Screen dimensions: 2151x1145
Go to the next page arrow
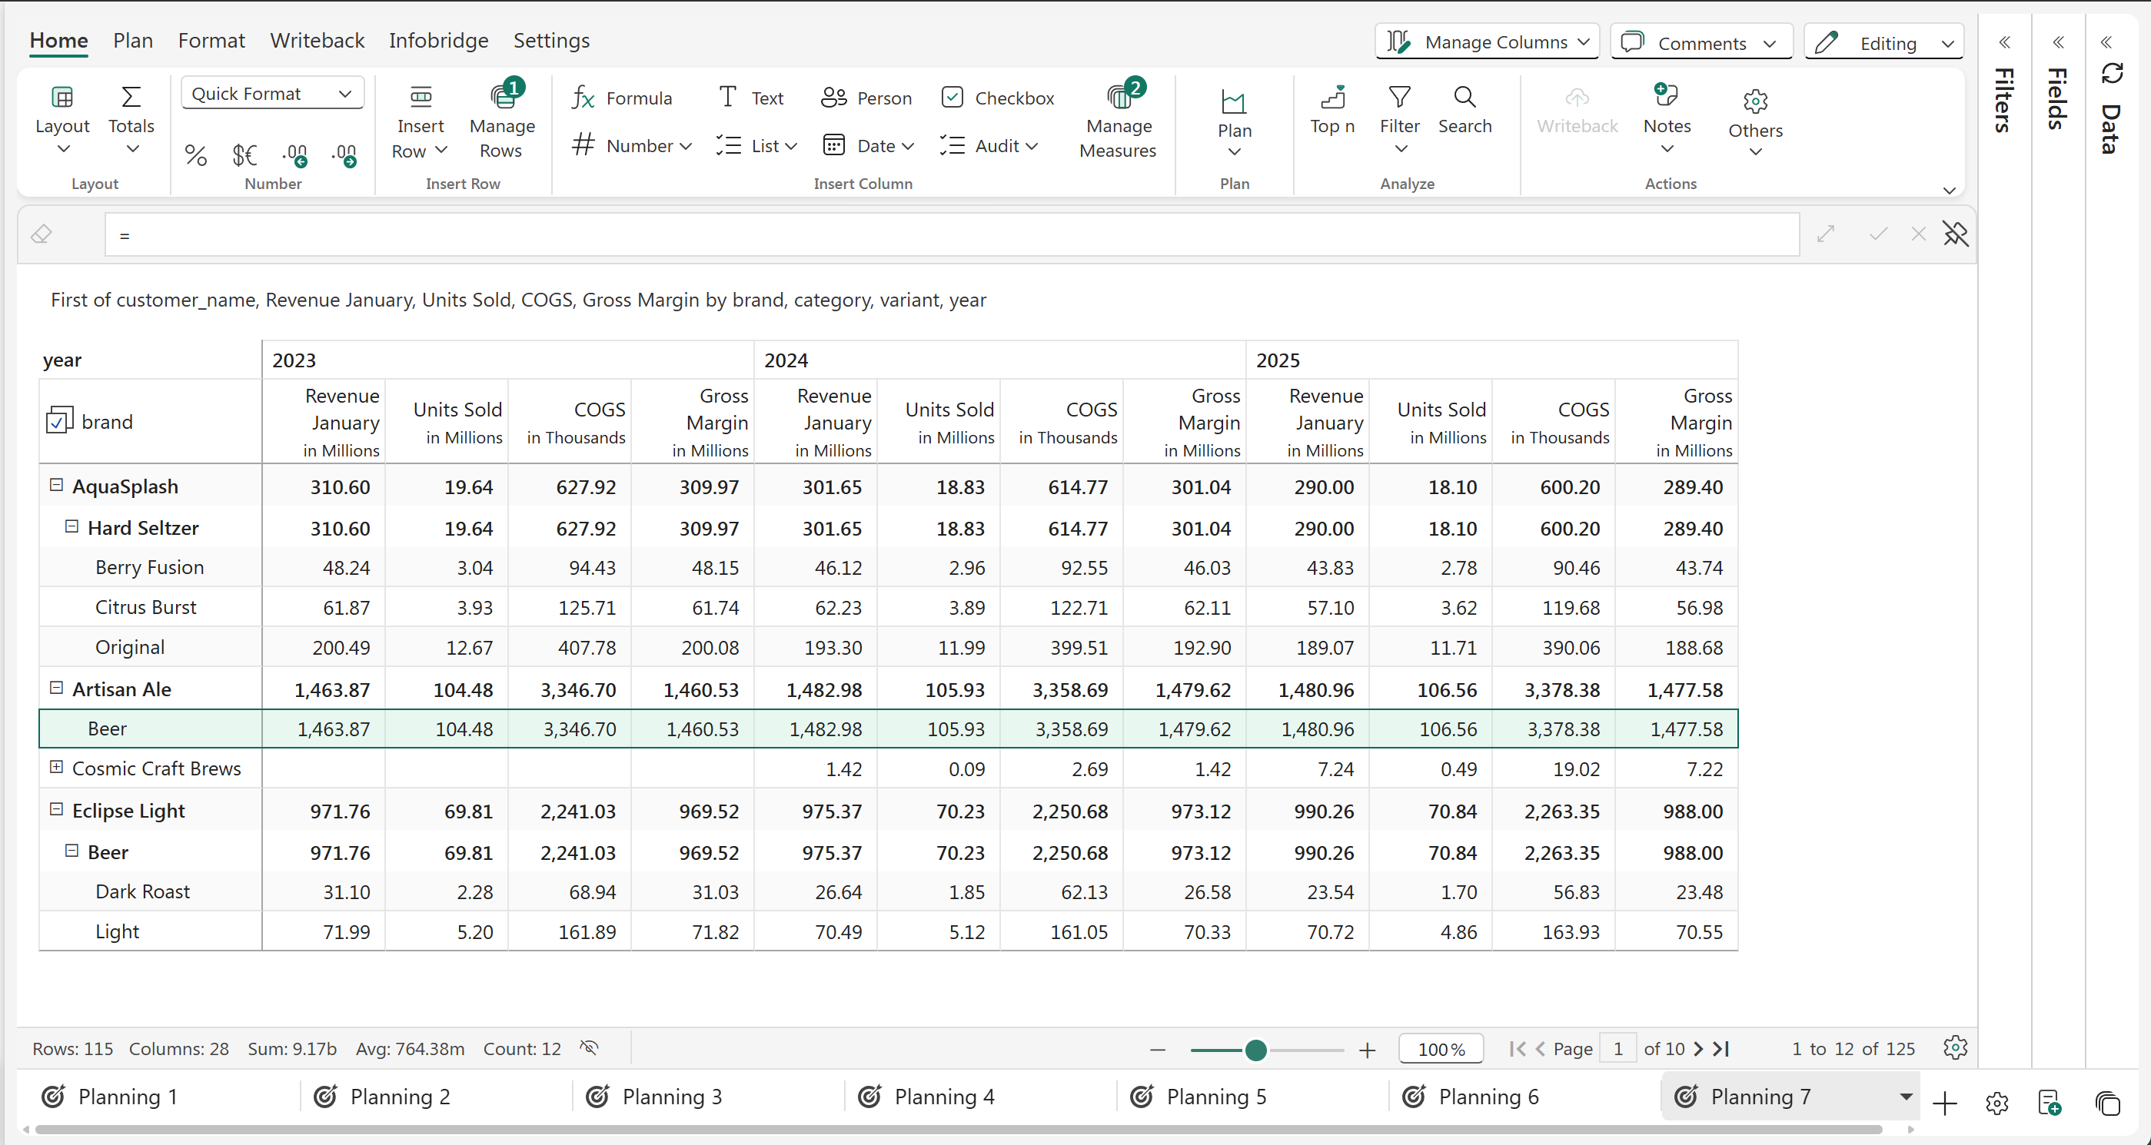pyautogui.click(x=1697, y=1049)
